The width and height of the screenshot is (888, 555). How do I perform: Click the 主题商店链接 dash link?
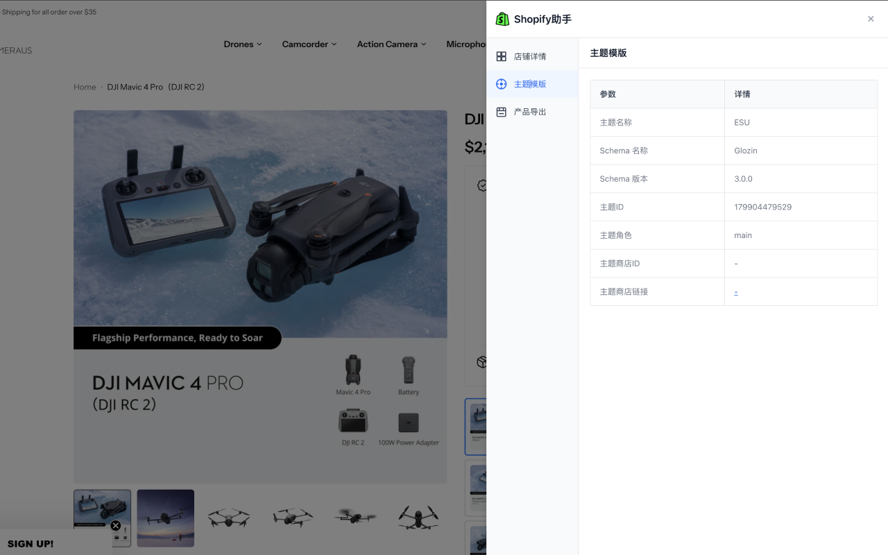coord(736,292)
